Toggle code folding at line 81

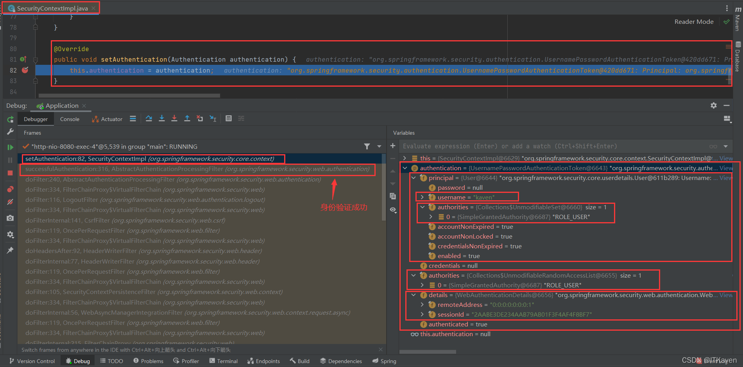36,60
